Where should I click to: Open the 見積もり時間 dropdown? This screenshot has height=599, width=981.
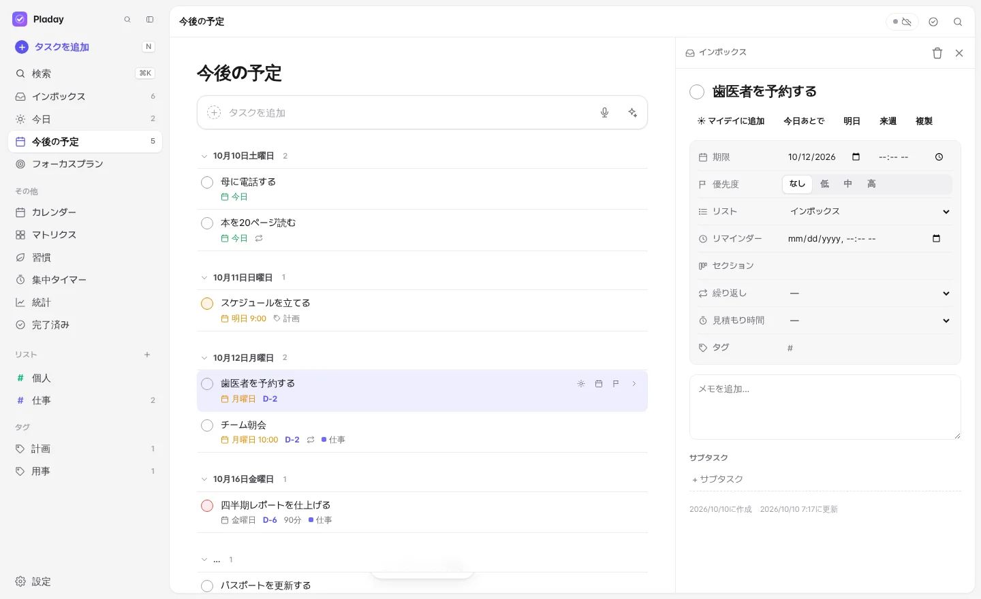(869, 321)
